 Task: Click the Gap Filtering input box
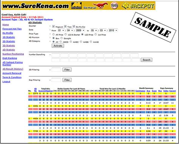pyautogui.click(x=56, y=80)
